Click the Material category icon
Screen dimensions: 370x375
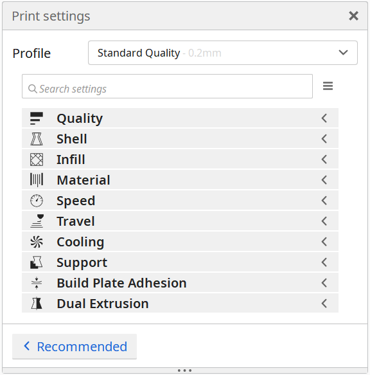(37, 180)
